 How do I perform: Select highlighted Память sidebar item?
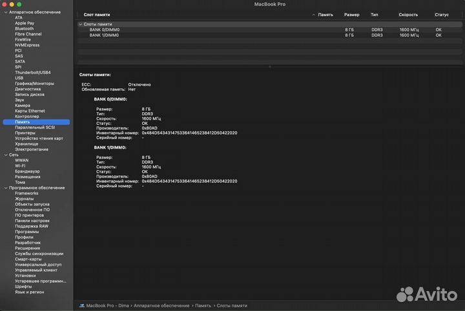click(x=36, y=122)
